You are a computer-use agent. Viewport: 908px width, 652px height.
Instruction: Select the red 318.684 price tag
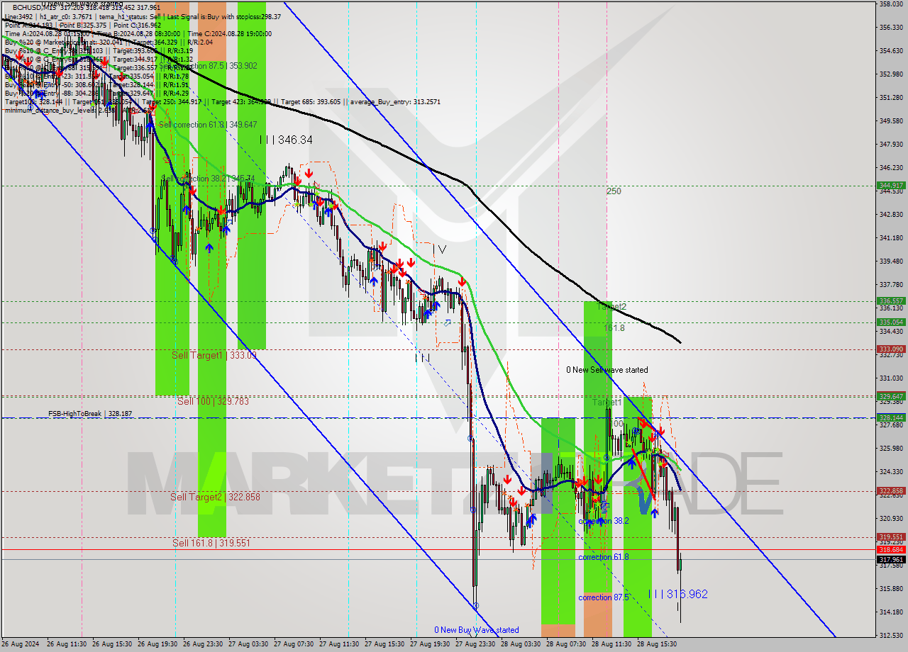tap(891, 549)
